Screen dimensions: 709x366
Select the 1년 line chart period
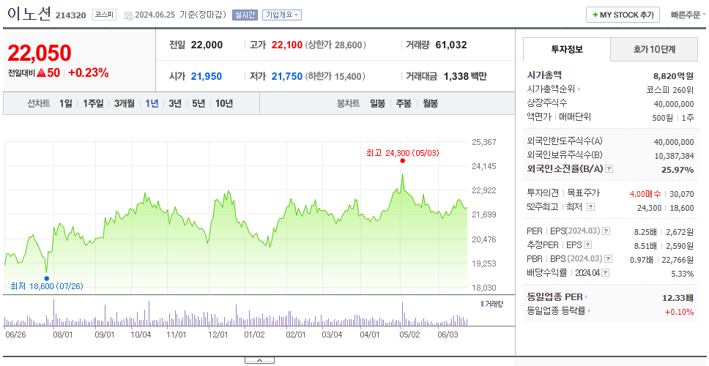(x=152, y=103)
